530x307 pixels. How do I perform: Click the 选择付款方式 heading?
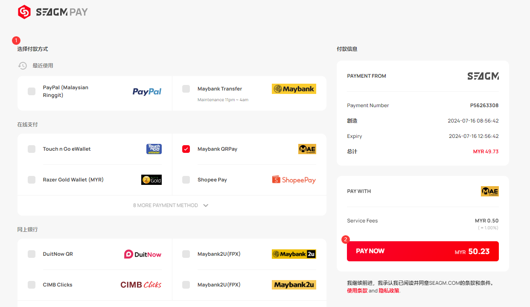tap(33, 49)
